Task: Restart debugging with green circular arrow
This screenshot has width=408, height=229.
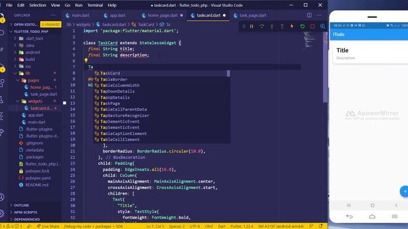Action: 302,26
